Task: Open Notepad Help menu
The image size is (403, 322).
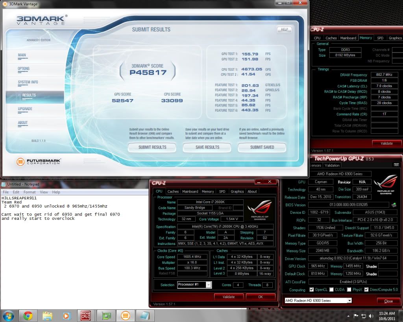Action: [x=56, y=192]
